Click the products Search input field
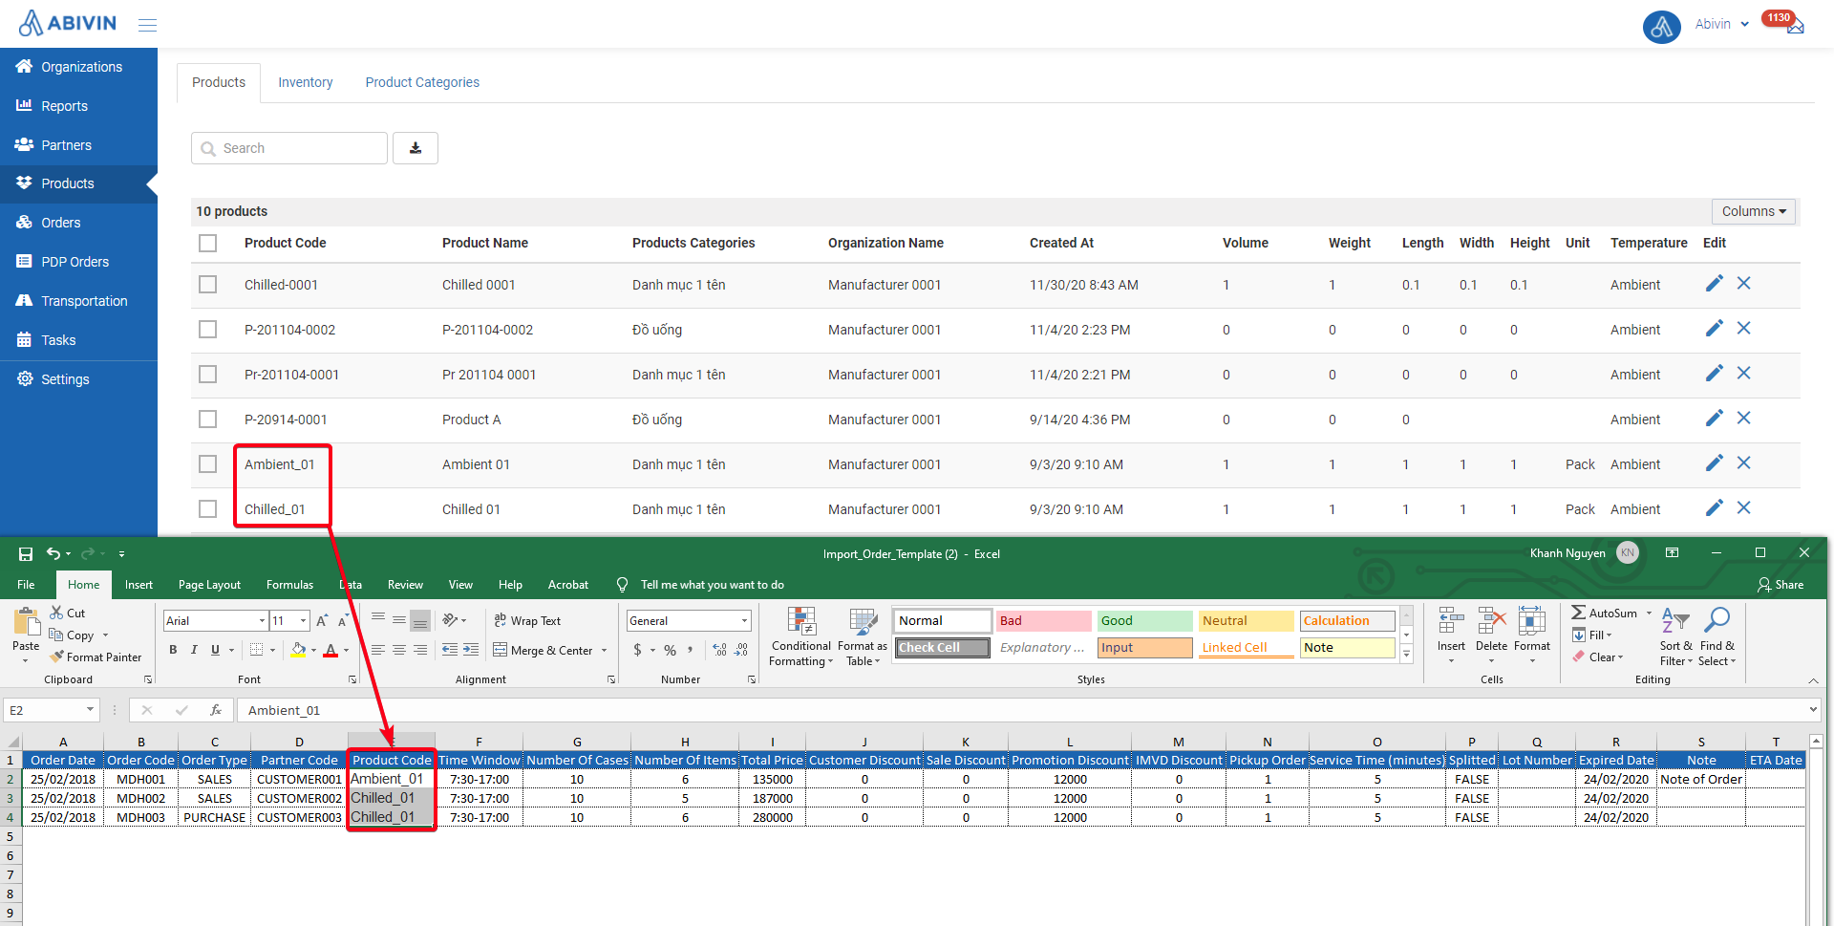The height and width of the screenshot is (926, 1834). pyautogui.click(x=289, y=148)
